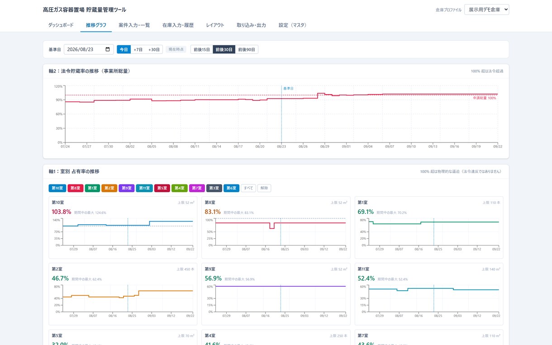The height and width of the screenshot is (345, 552).
Task: Click the 軸2：法令貯蔵率の推移 heading
Action: [90, 71]
